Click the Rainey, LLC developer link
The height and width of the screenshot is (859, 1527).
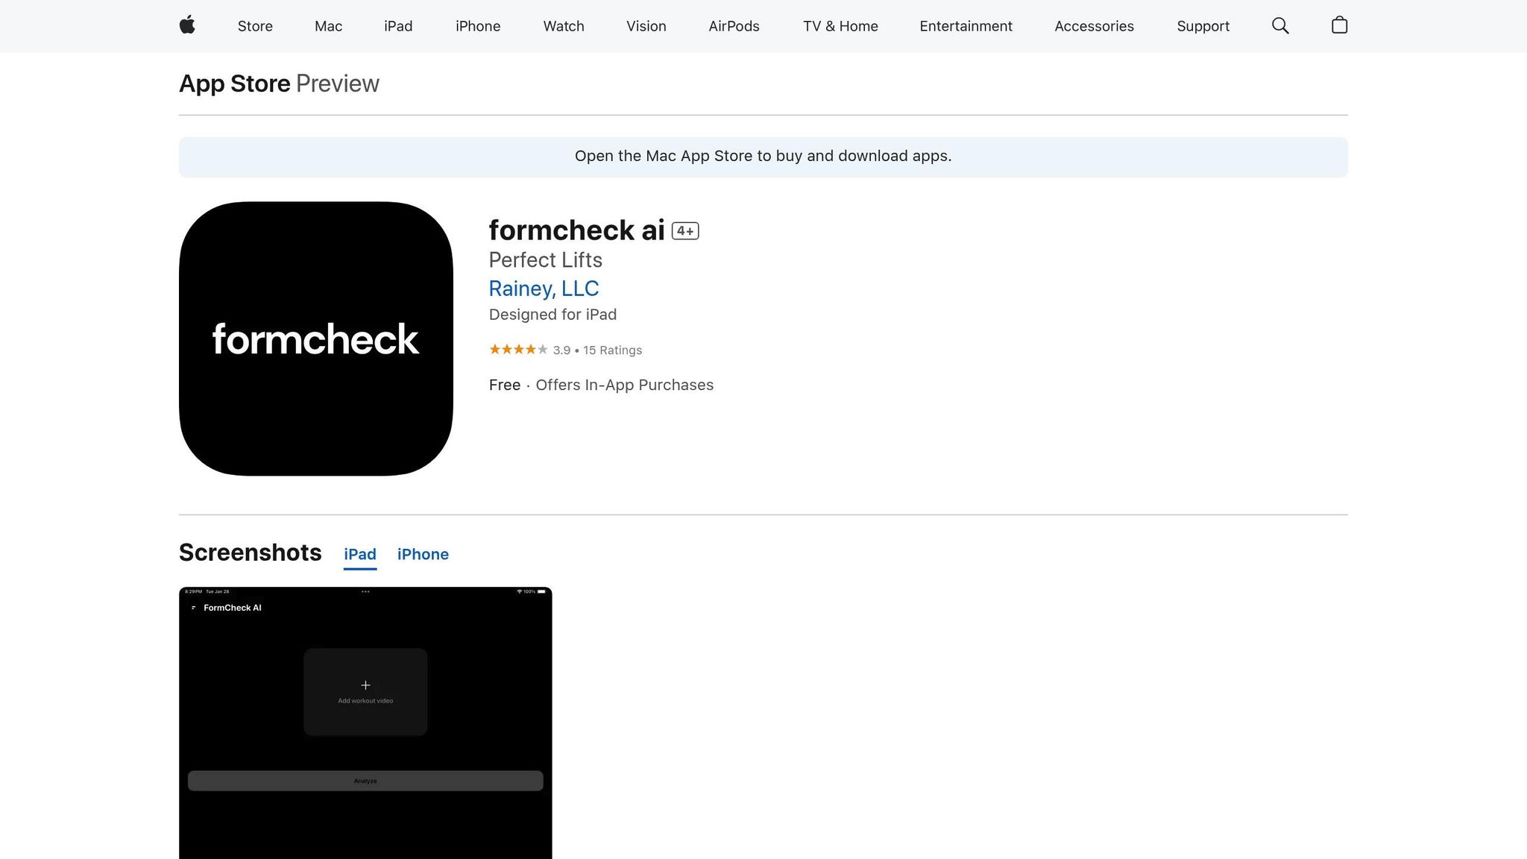[544, 289]
